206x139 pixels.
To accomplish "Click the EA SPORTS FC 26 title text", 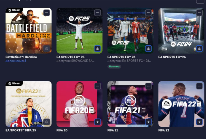I will [121, 57].
